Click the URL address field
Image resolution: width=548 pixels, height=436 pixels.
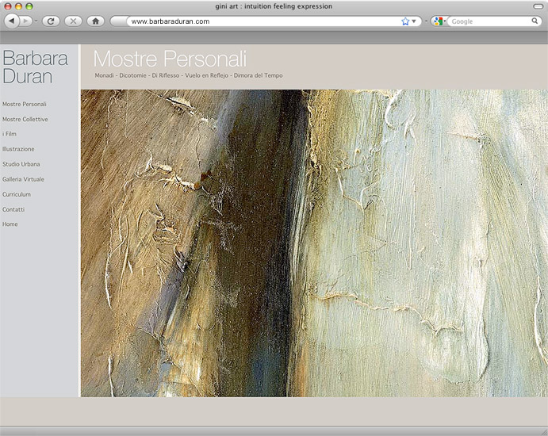pyautogui.click(x=262, y=21)
